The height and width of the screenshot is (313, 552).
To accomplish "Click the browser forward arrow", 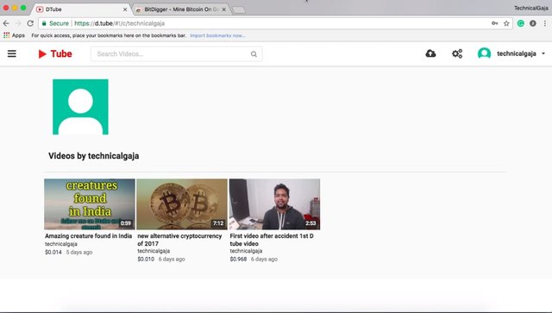I will [x=18, y=23].
